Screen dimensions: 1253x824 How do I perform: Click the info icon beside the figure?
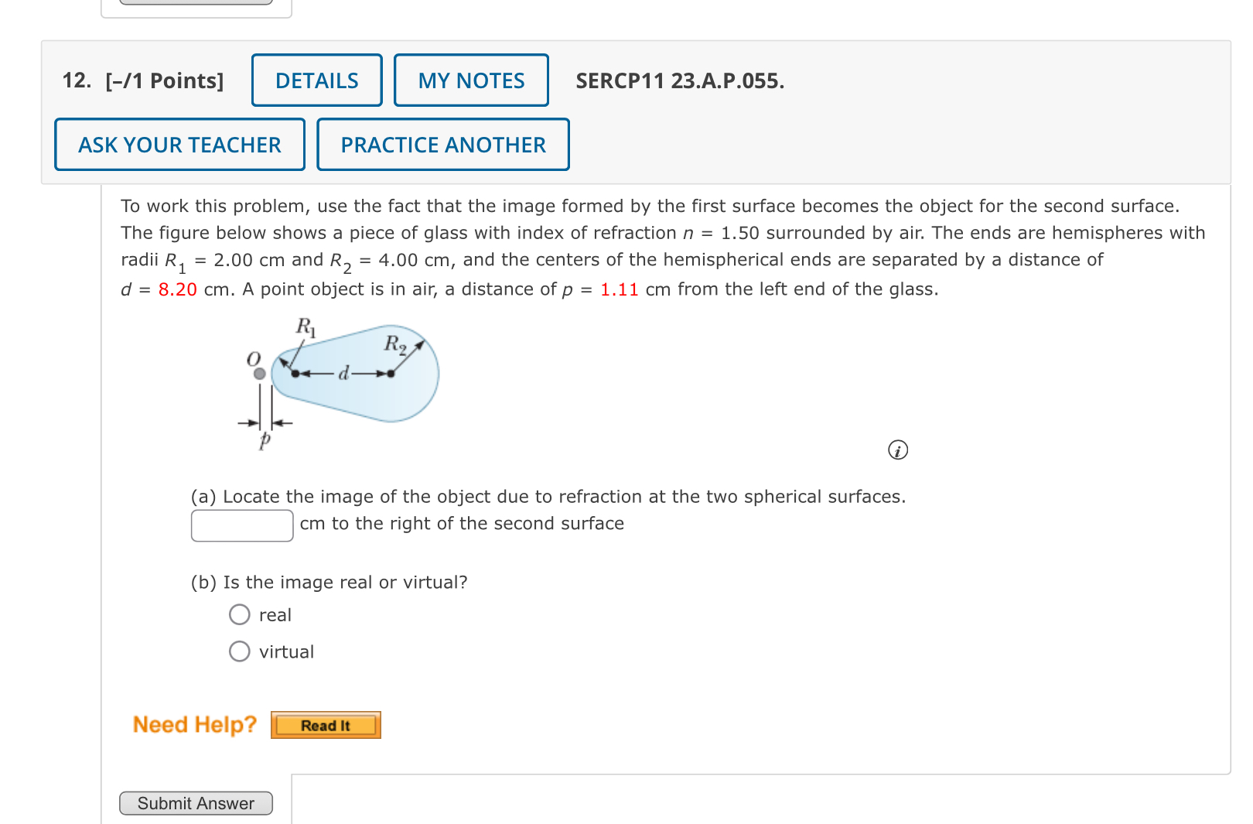pyautogui.click(x=897, y=450)
